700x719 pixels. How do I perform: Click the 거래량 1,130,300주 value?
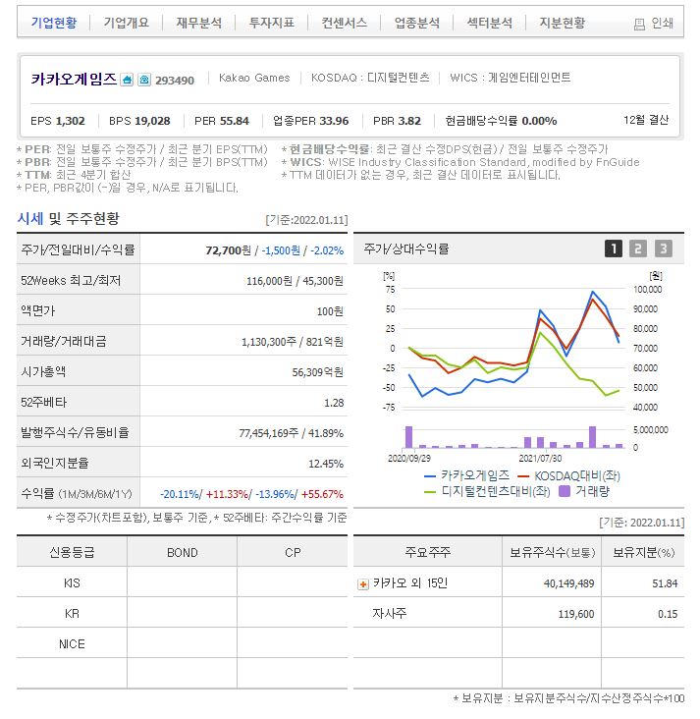point(269,342)
